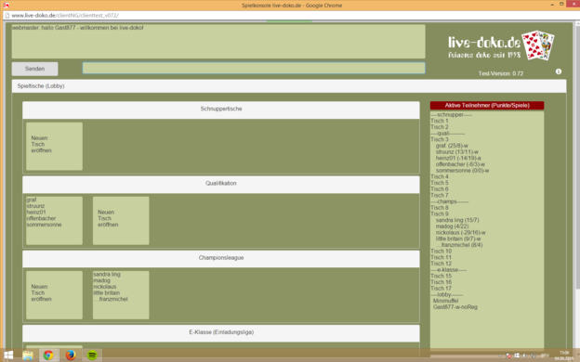The height and width of the screenshot is (362, 580).
Task: Open File Explorer from the taskbar
Action: coord(28,356)
